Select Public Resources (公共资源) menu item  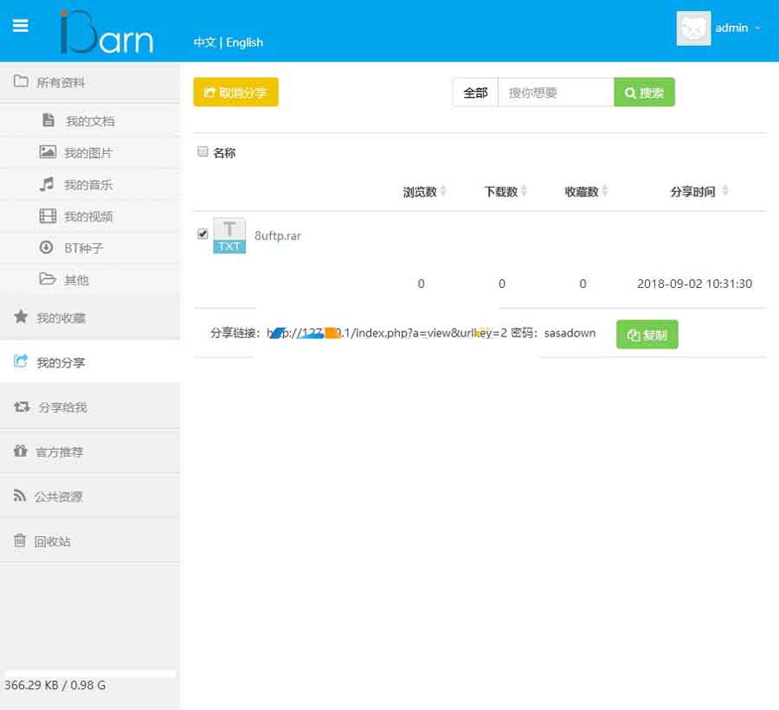point(58,496)
